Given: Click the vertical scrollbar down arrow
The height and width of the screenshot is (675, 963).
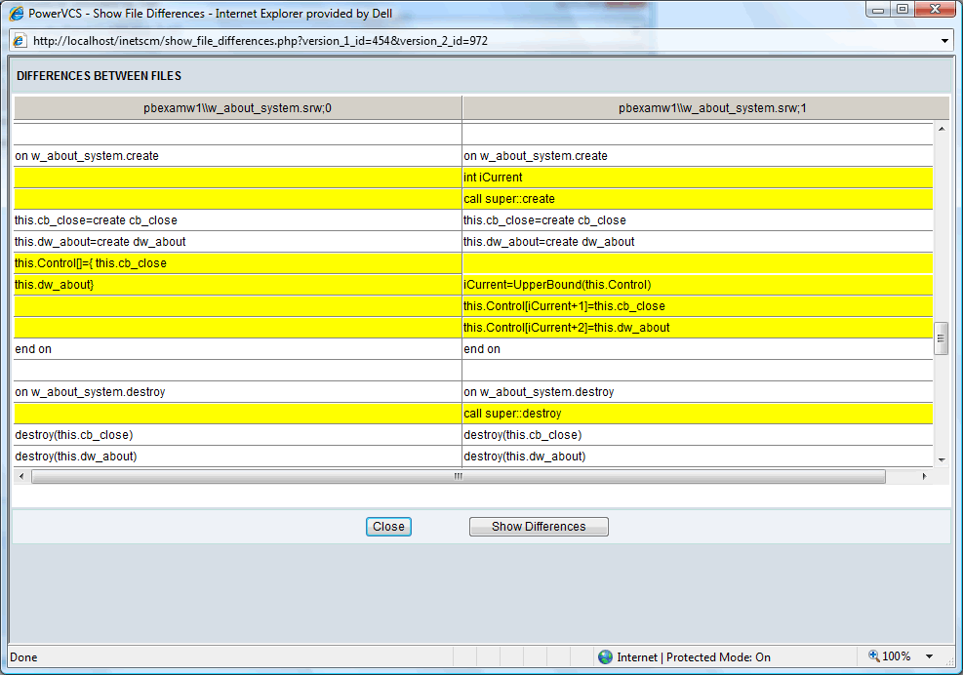Looking at the screenshot, I should [x=942, y=460].
